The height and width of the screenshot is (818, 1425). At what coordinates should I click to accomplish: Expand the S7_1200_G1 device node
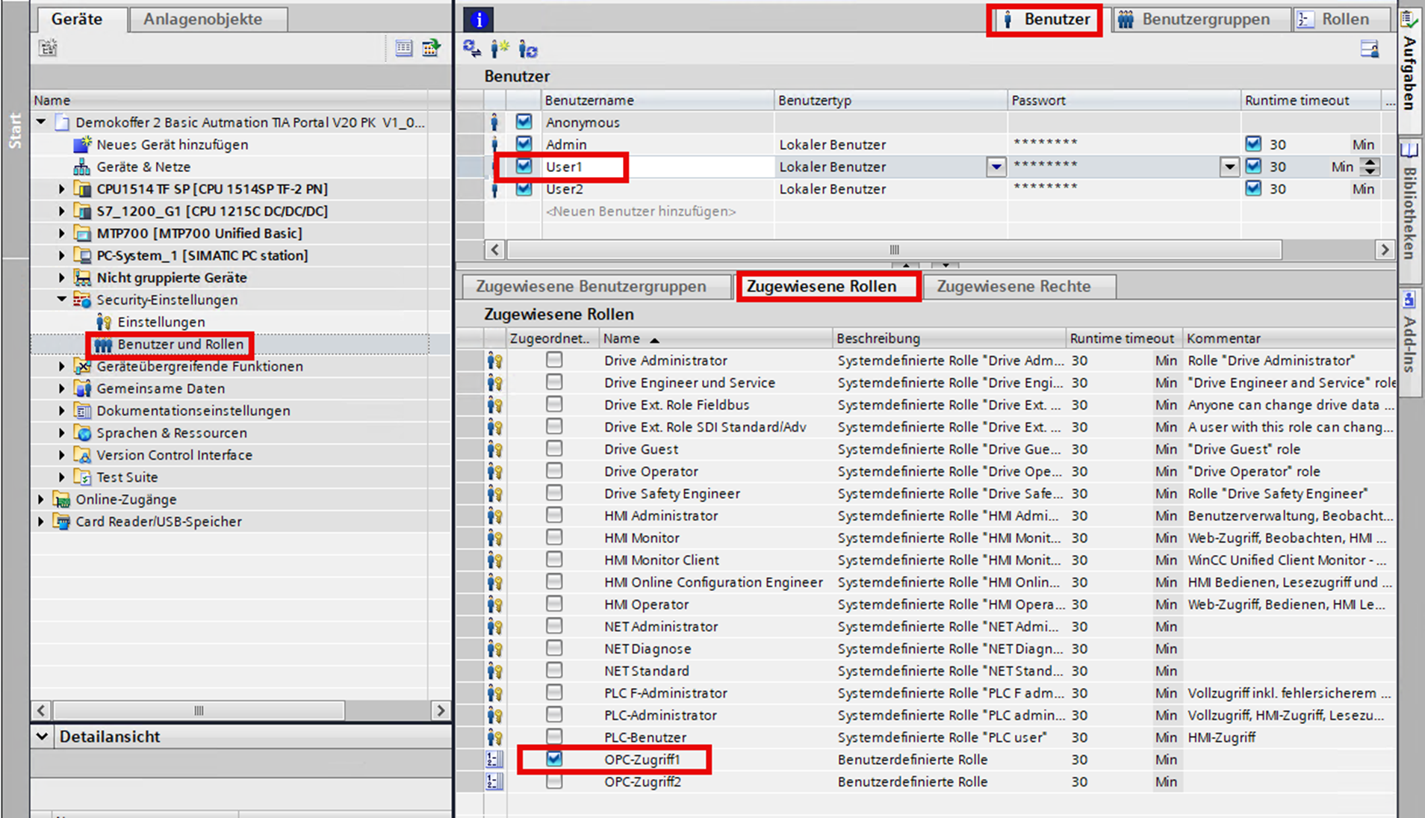[x=62, y=211]
